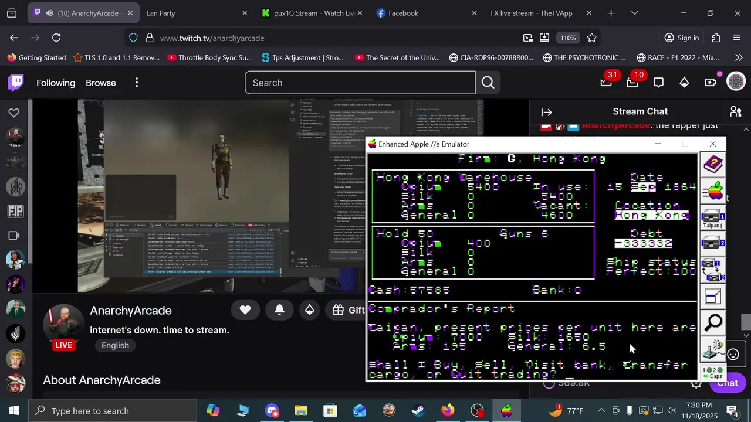This screenshot has height=422, width=751.
Task: Open File Explorer from the taskbar
Action: point(301,411)
